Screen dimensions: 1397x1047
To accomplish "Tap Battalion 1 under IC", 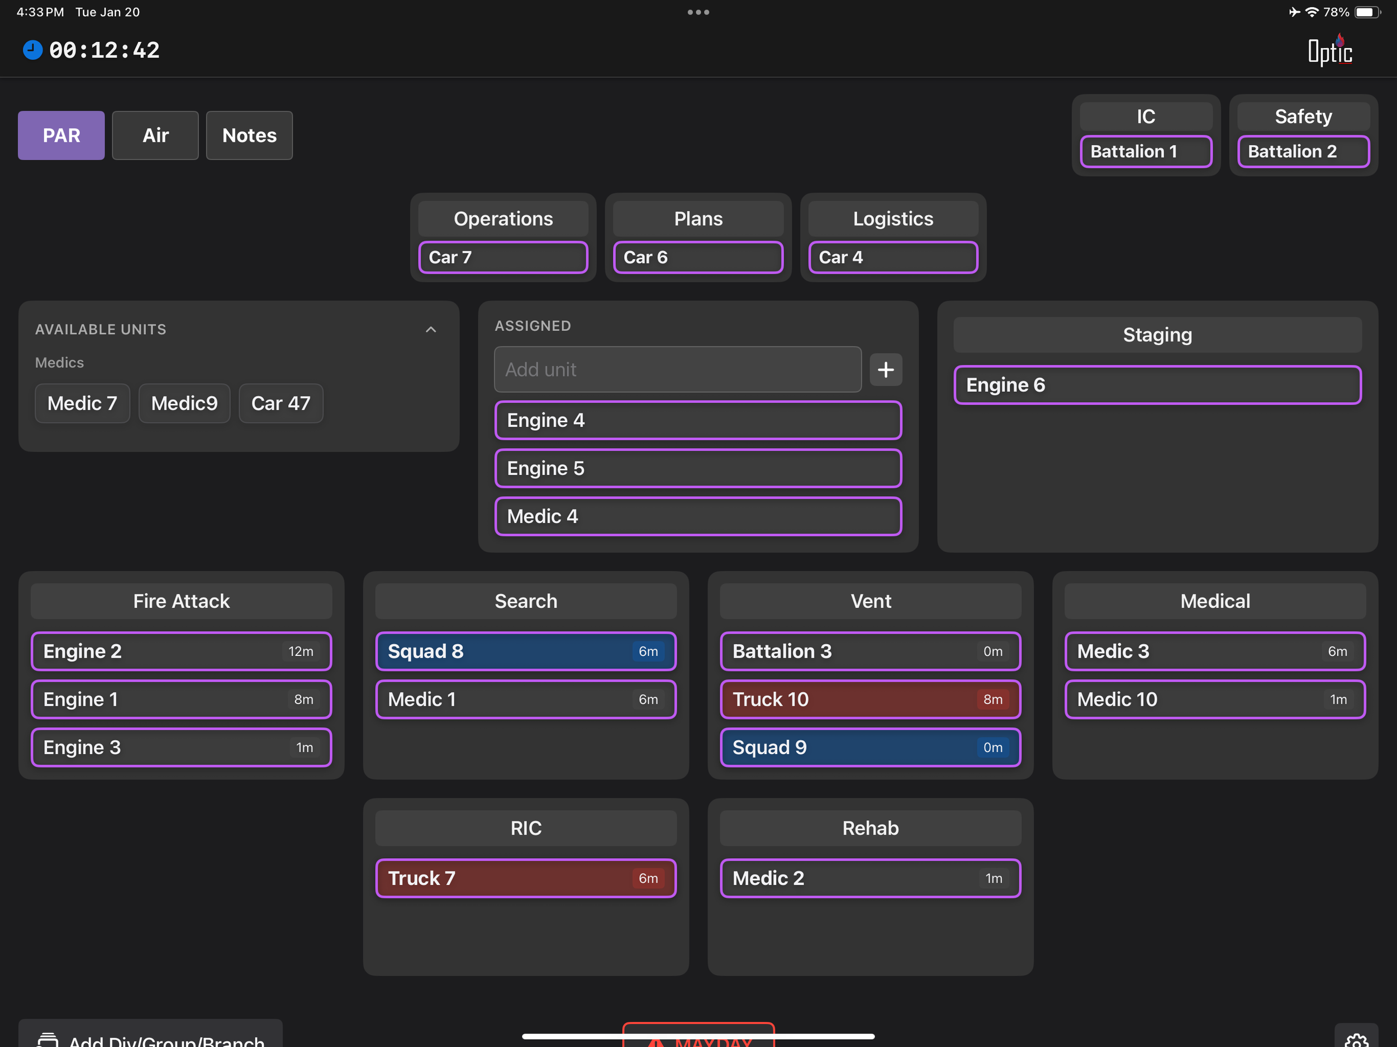I will (1146, 151).
